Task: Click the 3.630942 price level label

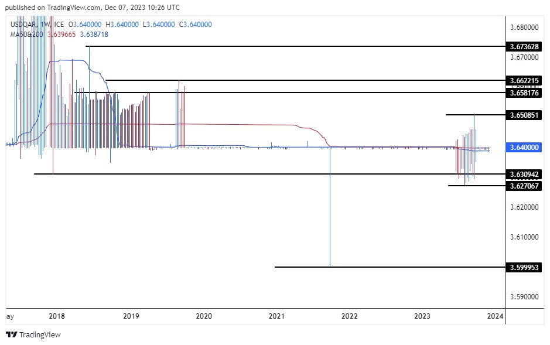Action: pyautogui.click(x=524, y=174)
